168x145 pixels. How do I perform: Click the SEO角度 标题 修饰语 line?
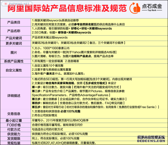[x=61, y=32]
